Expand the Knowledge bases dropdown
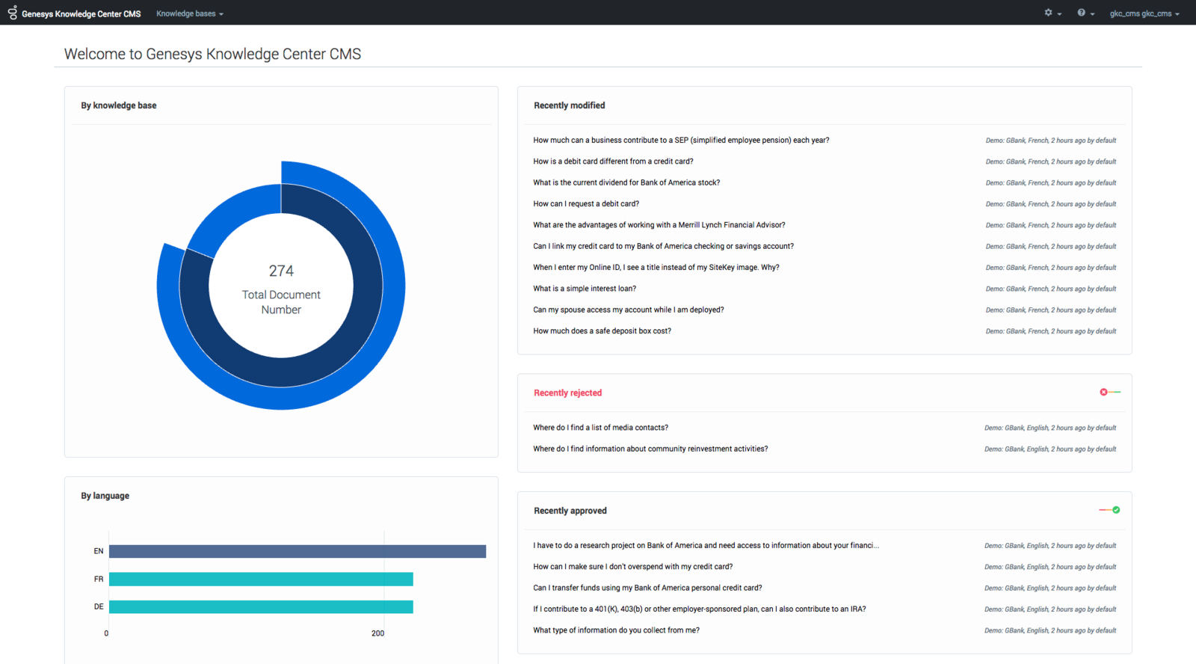1196x664 pixels. coord(189,13)
